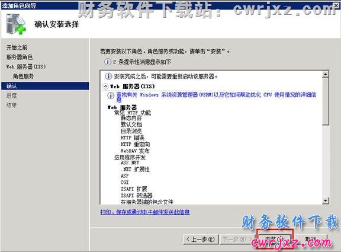This screenshot has width=341, height=252.
Task: Click the 安装 button
Action: click(x=275, y=240)
